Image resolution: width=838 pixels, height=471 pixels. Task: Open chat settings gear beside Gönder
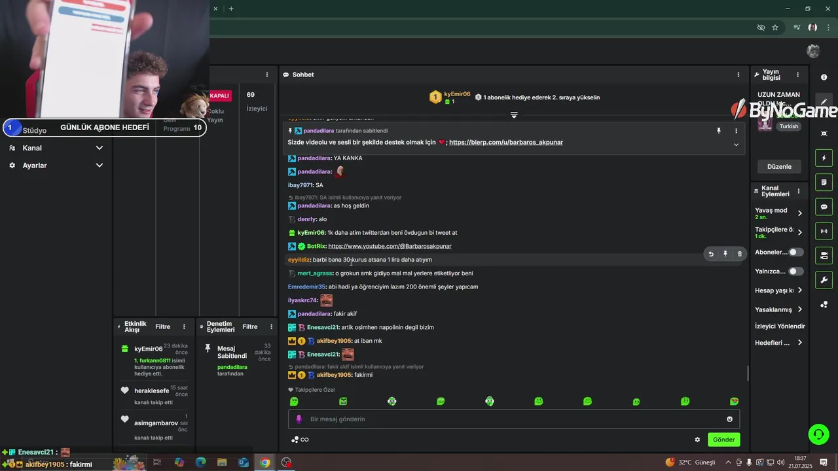tap(697, 440)
